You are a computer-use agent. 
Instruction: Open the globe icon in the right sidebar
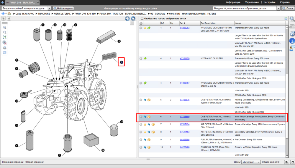pos(292,34)
